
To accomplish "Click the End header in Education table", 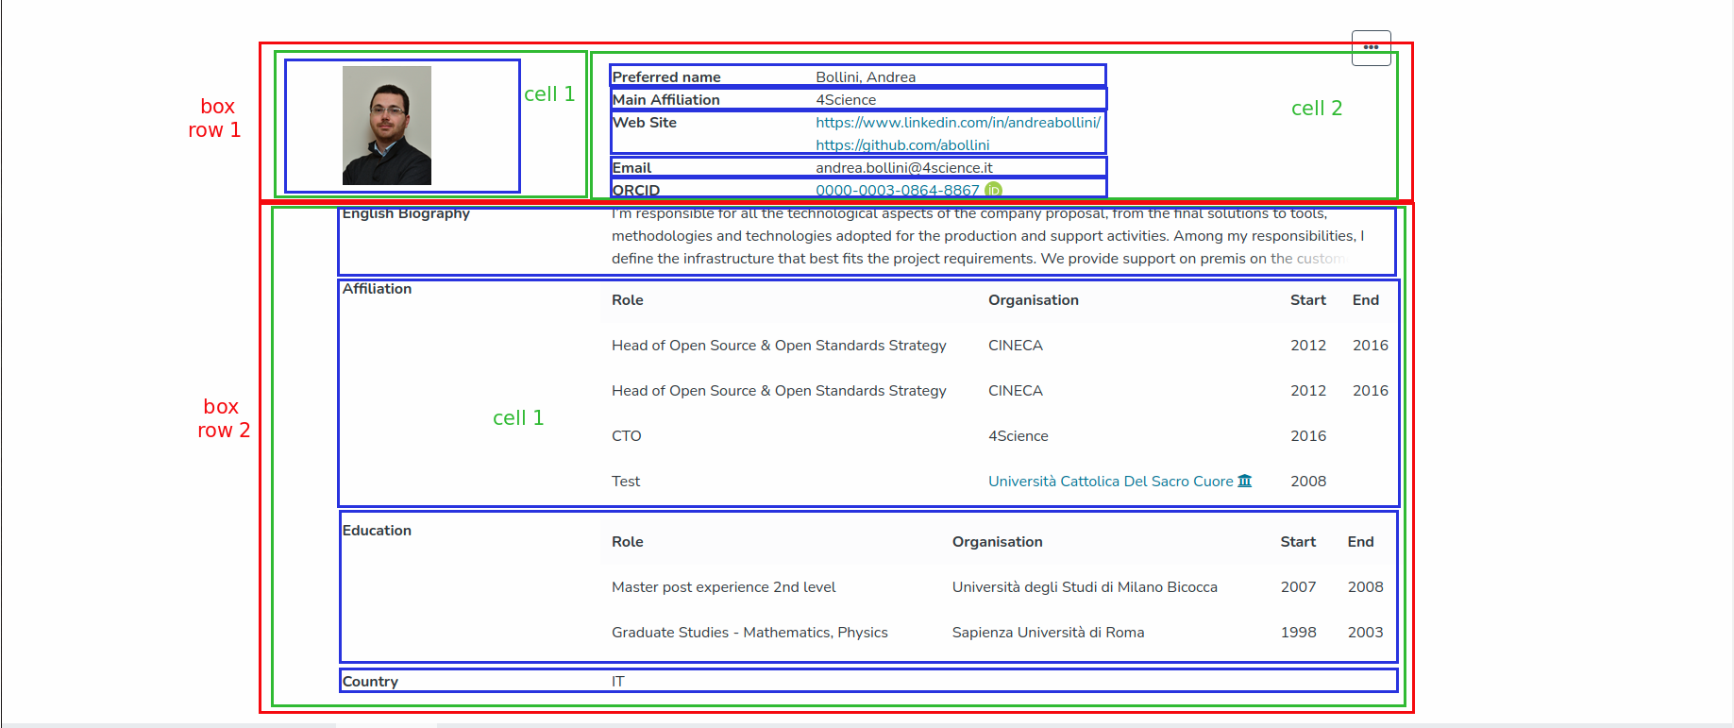I will pyautogui.click(x=1359, y=542).
